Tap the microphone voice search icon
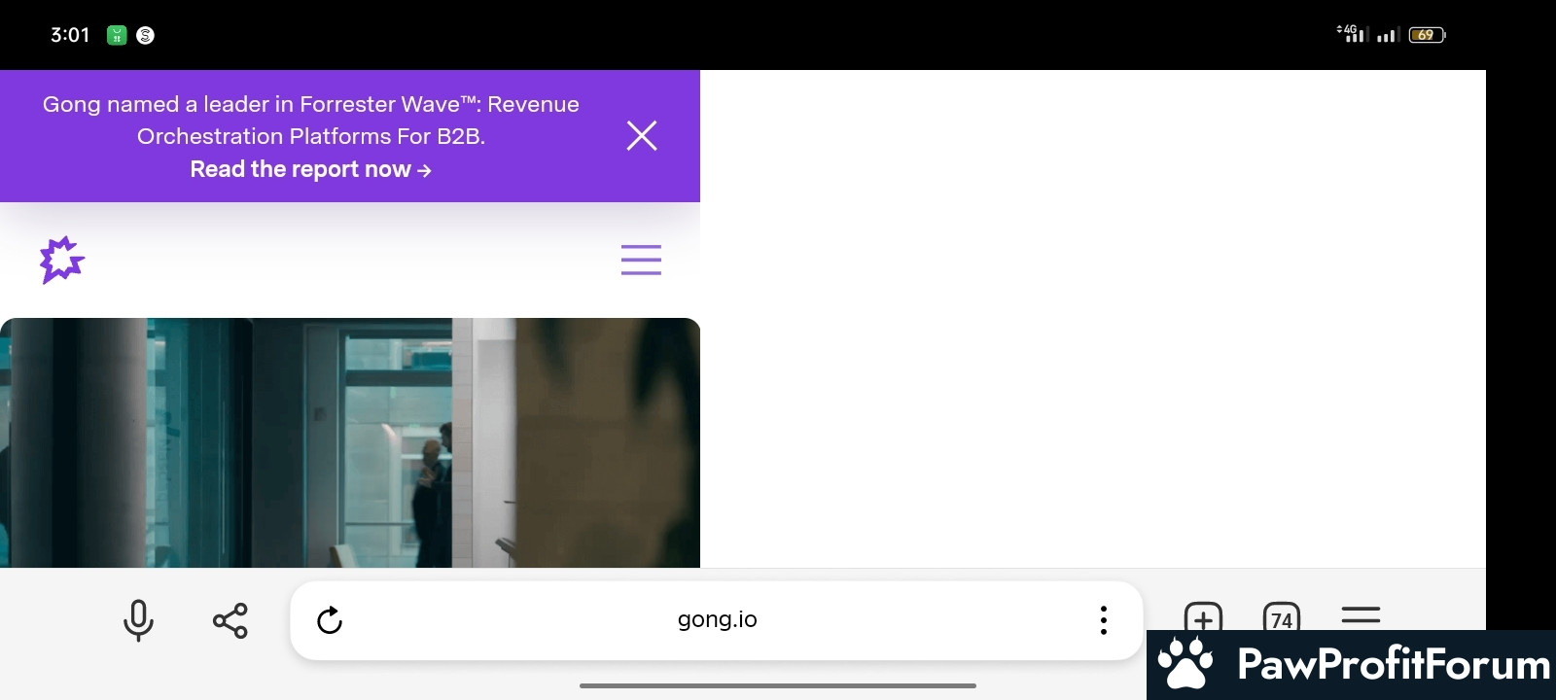The width and height of the screenshot is (1556, 700). click(x=138, y=620)
